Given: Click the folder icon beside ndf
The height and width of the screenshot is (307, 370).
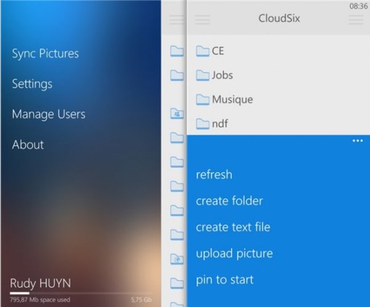Looking at the screenshot, I should 203,123.
